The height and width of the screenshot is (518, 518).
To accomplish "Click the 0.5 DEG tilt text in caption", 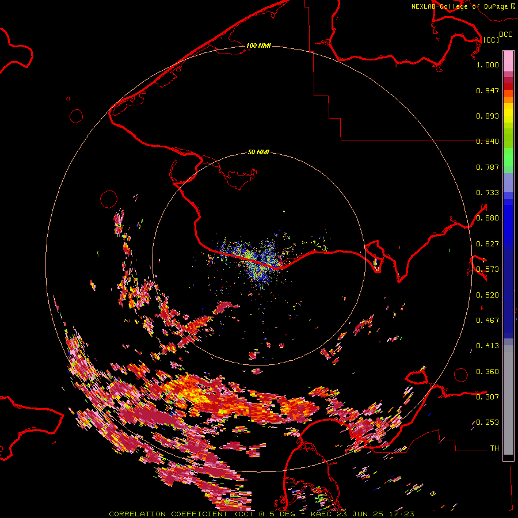I will point(277,514).
